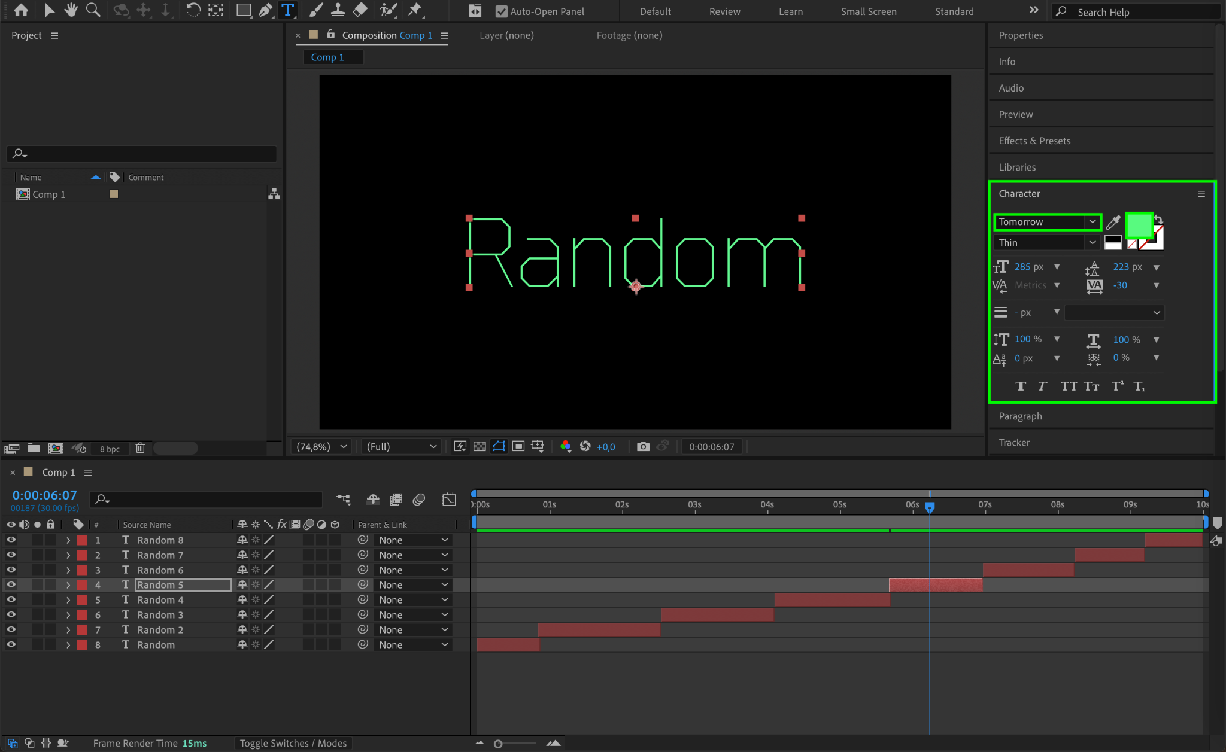The width and height of the screenshot is (1226, 752).
Task: Select the Pen tool in toolbar
Action: (265, 10)
